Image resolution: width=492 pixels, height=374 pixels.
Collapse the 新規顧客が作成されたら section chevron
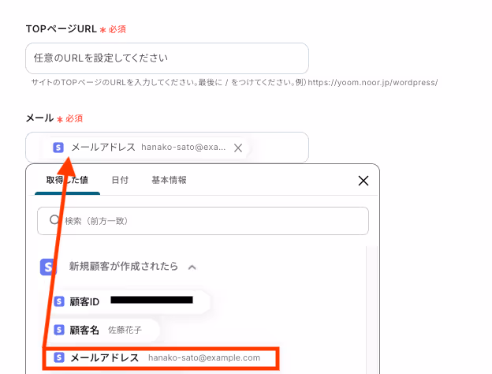point(192,267)
